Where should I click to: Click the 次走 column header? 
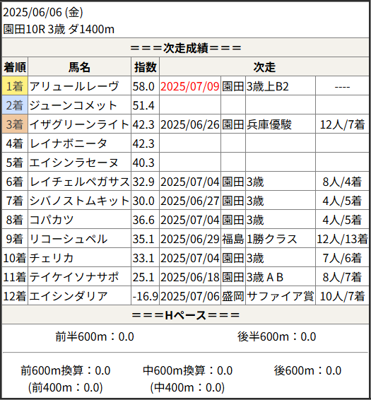pos(264,67)
